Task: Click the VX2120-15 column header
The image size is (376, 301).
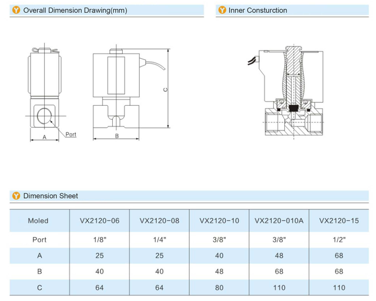Action: point(339,221)
